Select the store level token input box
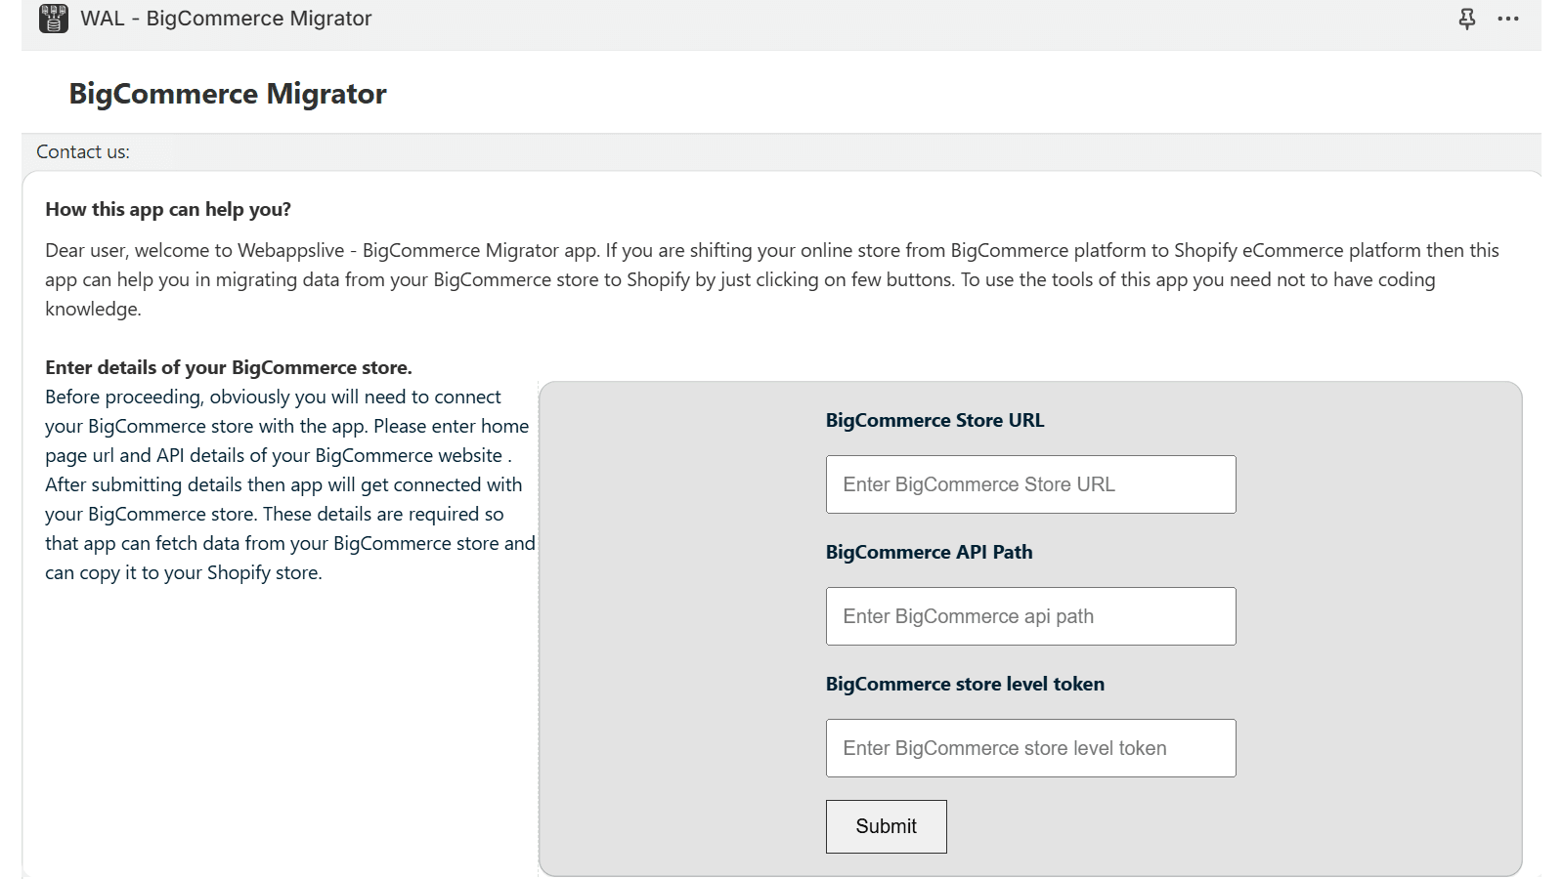The width and height of the screenshot is (1564, 879). [1030, 747]
